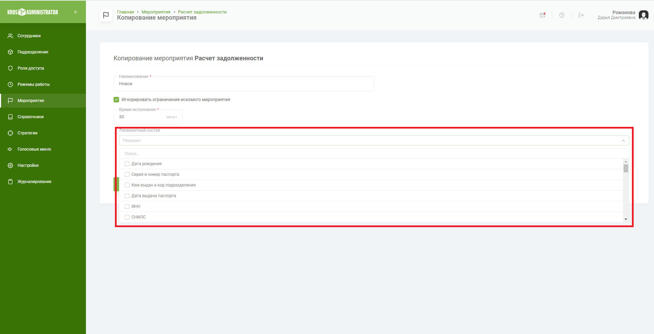Click the list scrollbar down arrow
Image resolution: width=654 pixels, height=334 pixels.
point(626,219)
